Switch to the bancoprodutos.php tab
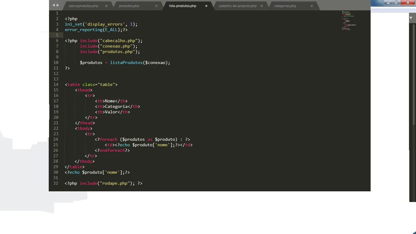This screenshot has height=234, width=416. [x=83, y=6]
